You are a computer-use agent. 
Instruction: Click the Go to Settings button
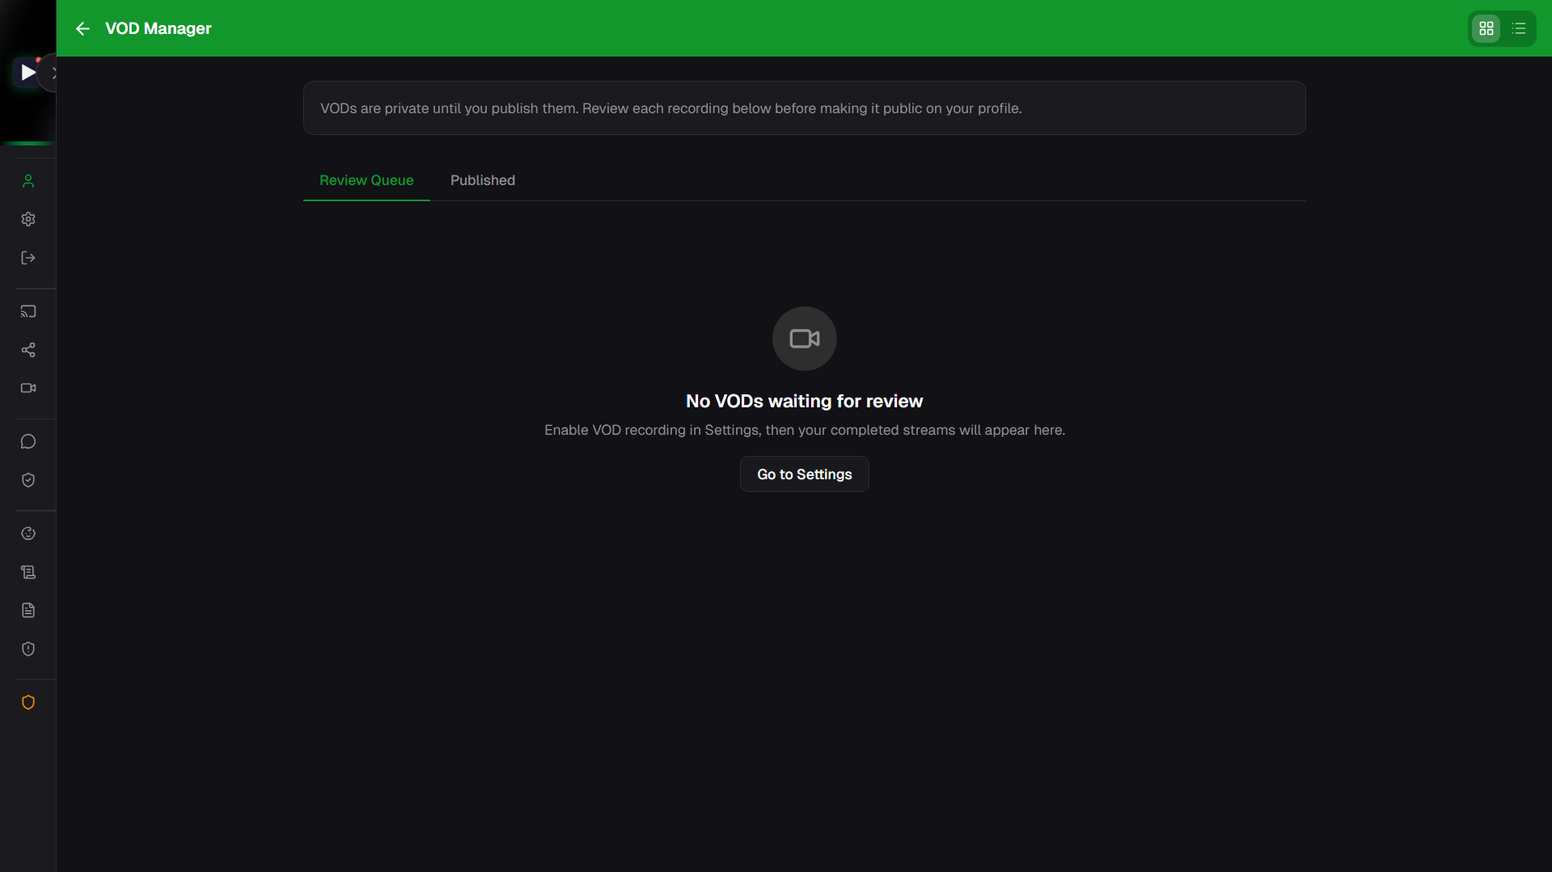(x=803, y=474)
